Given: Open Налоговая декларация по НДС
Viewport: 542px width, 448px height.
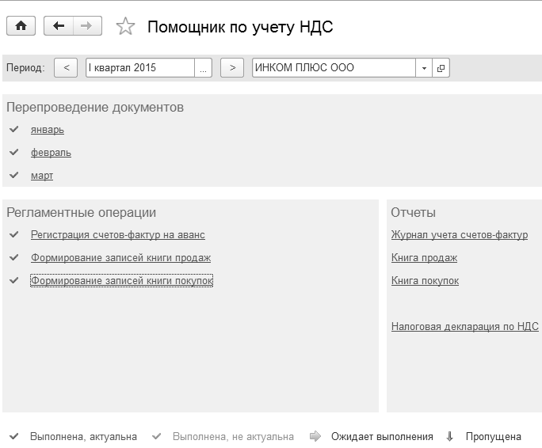Looking at the screenshot, I should click(x=465, y=326).
